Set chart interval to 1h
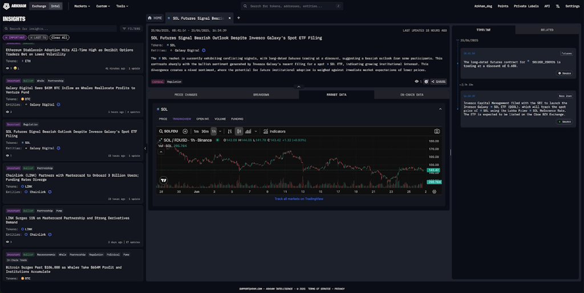This screenshot has width=584, height=293. tap(214, 131)
